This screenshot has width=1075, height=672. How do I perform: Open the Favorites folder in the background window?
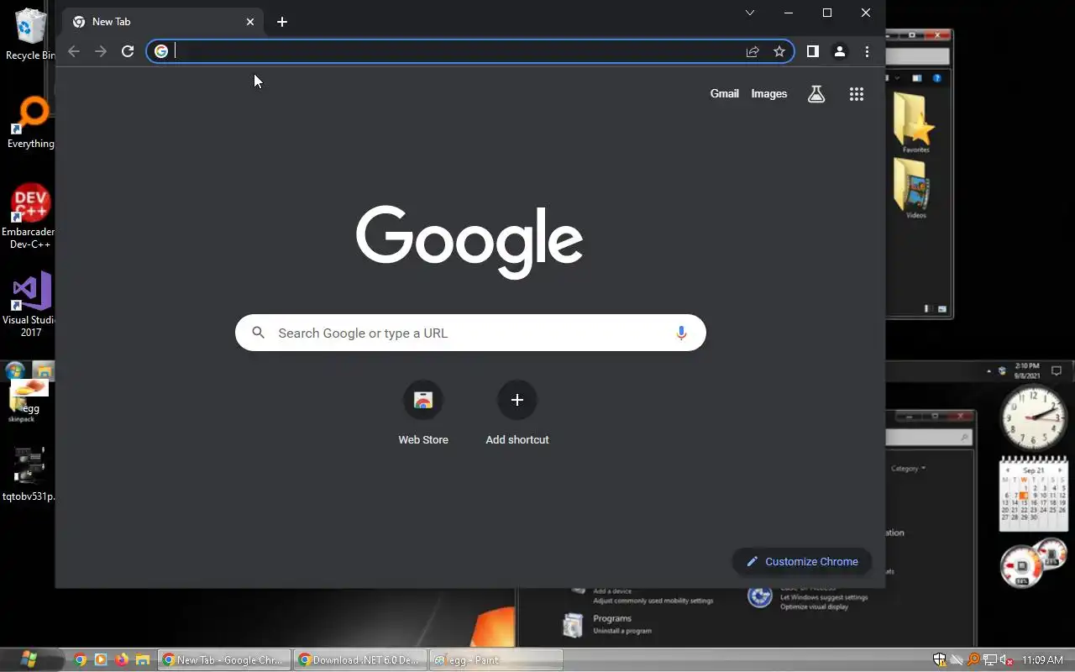coord(915,123)
